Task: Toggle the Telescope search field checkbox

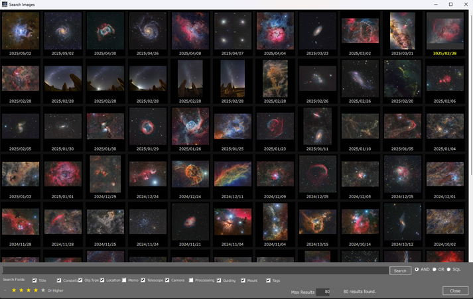Action: point(143,280)
